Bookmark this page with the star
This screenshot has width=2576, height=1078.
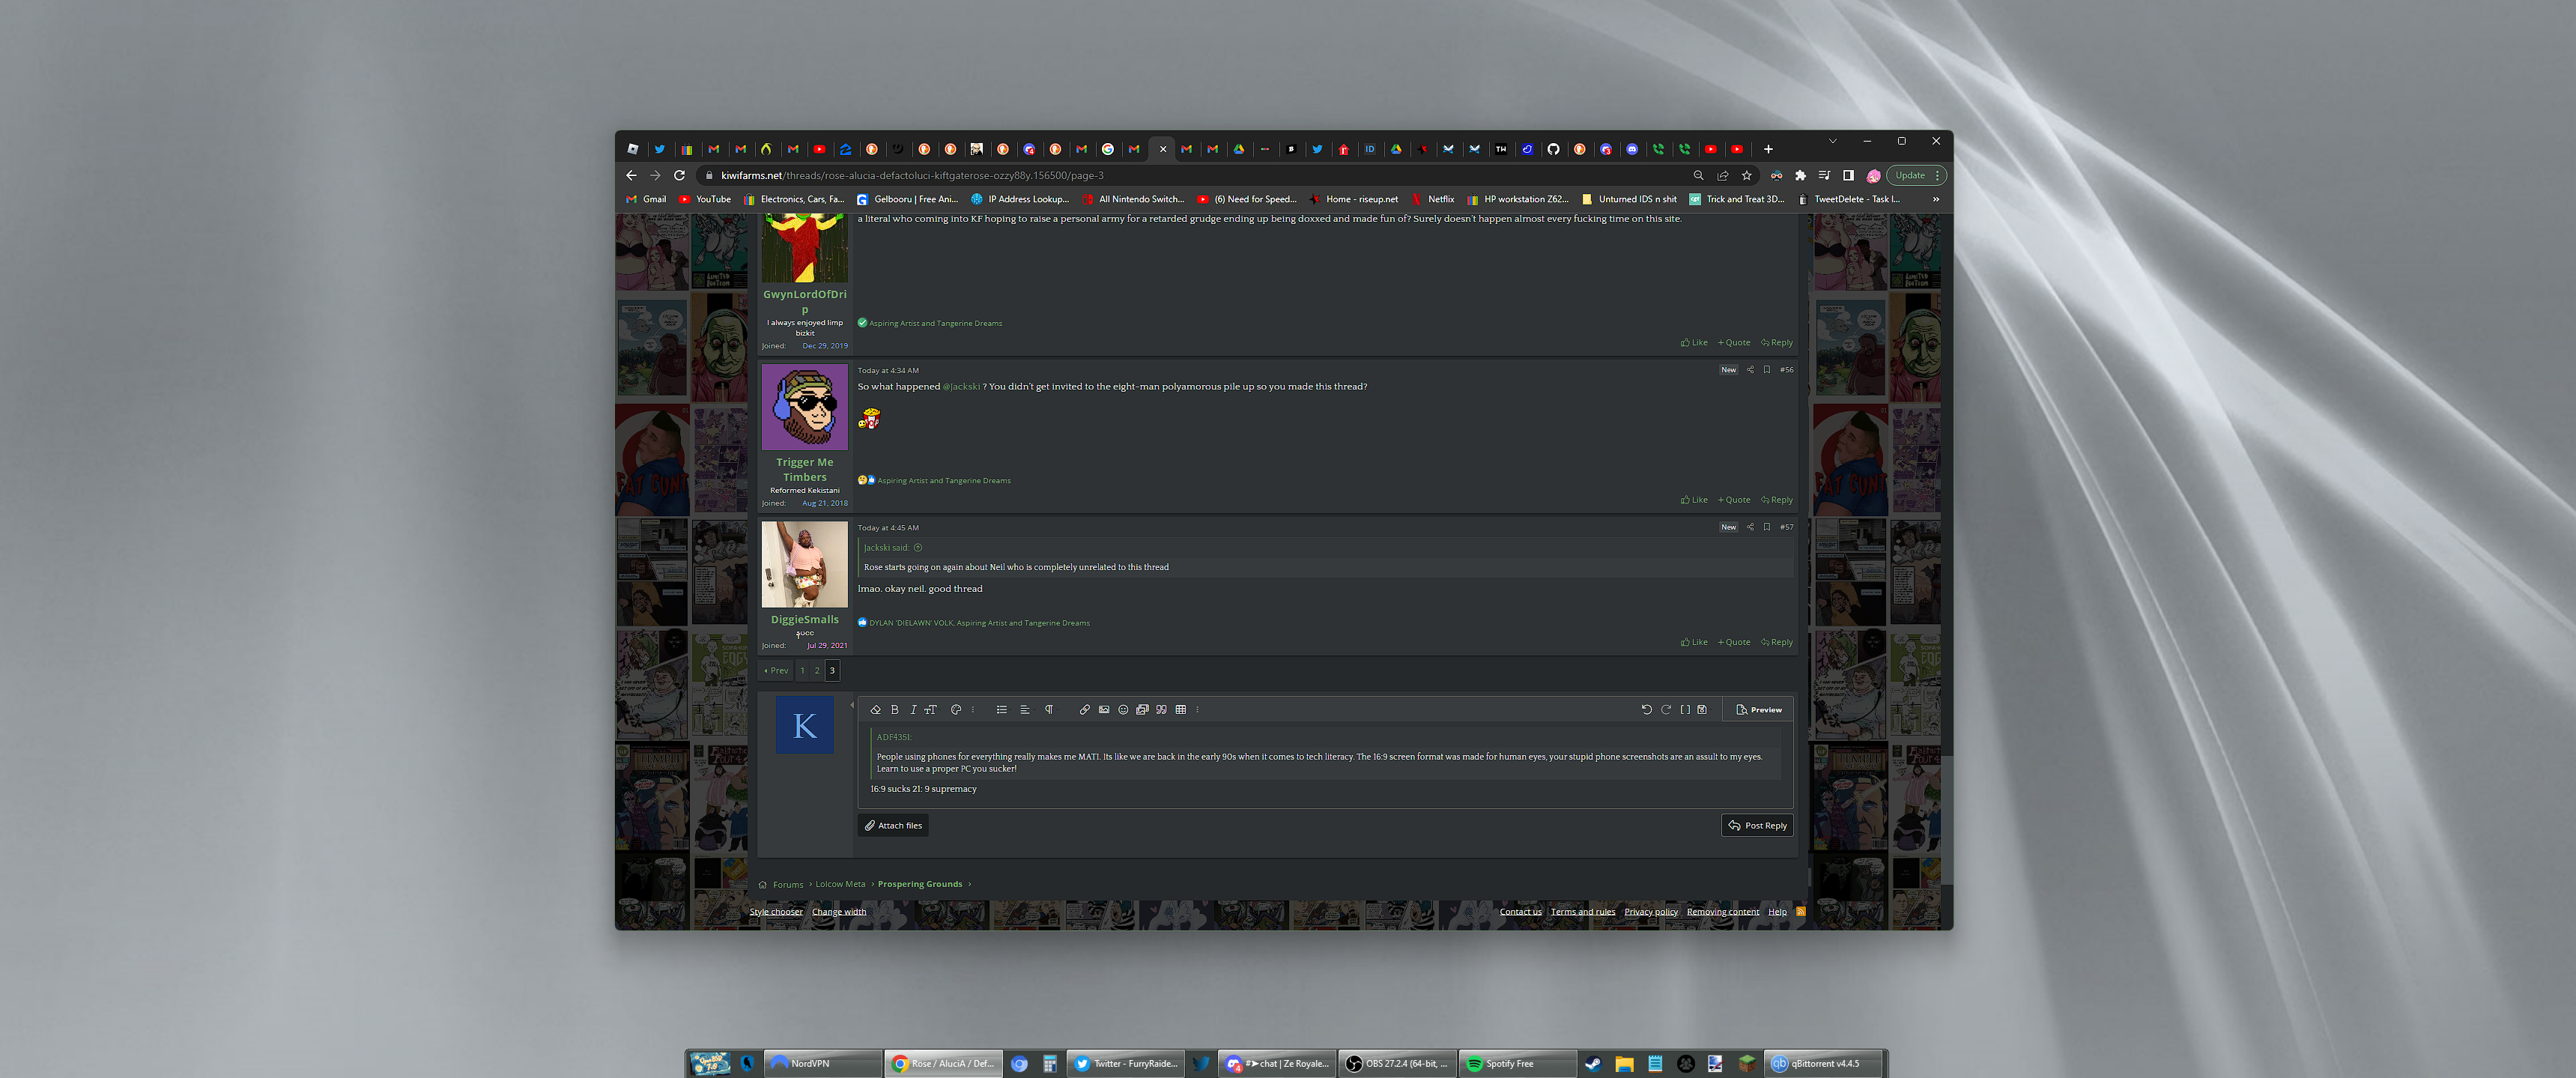(x=1747, y=176)
